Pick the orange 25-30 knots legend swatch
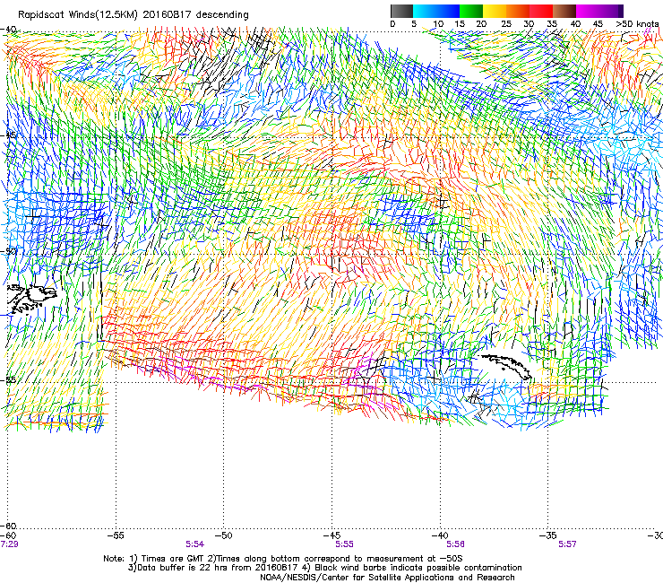 518,11
